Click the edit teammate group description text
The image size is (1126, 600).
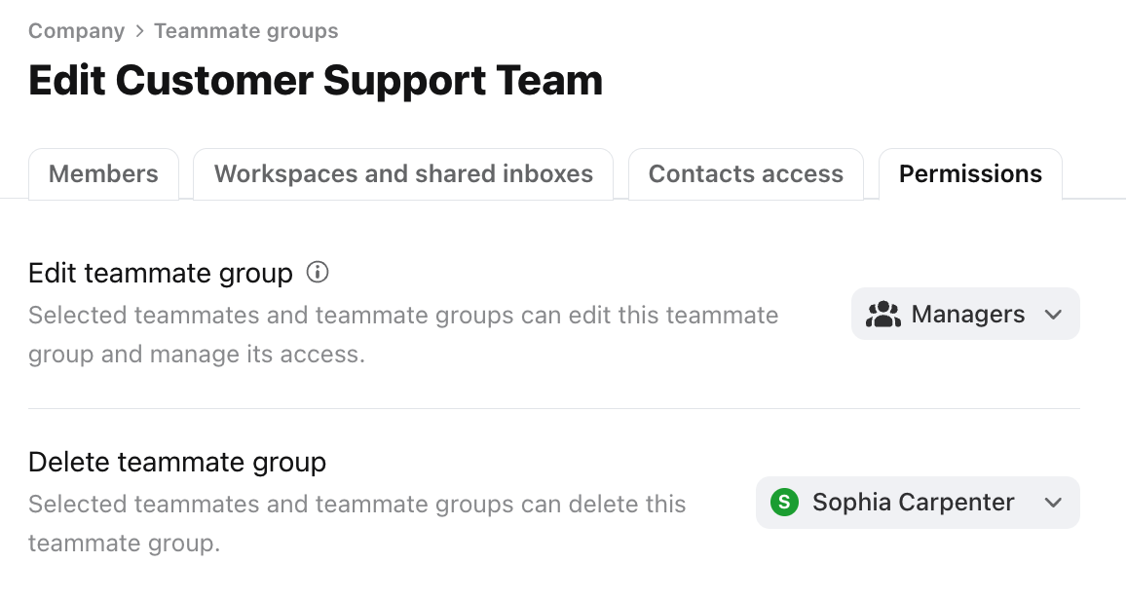[403, 334]
